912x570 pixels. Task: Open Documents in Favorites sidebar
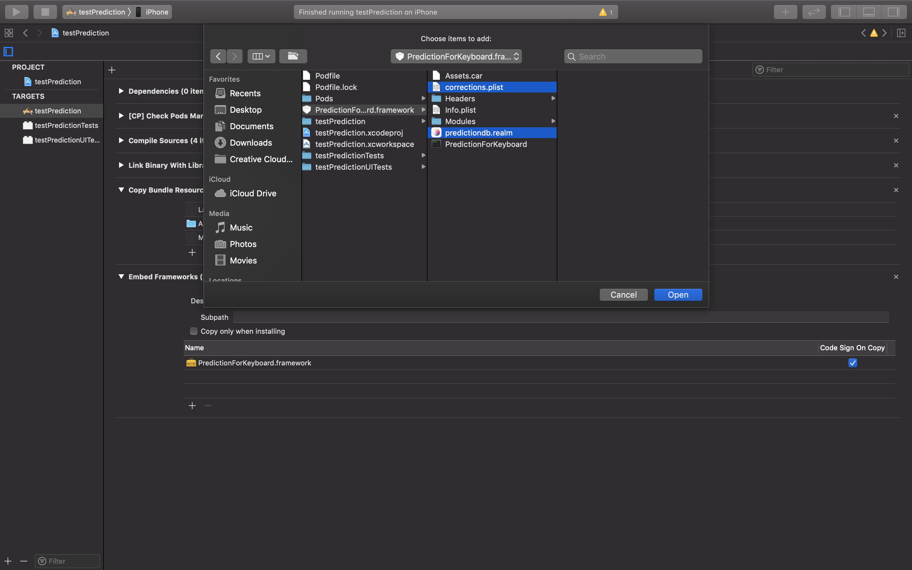tap(251, 126)
